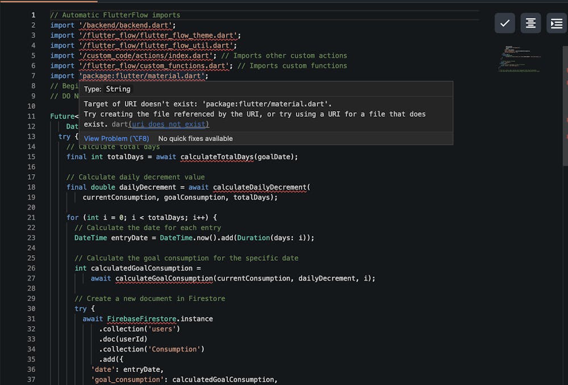Click the code minimap preview
This screenshot has height=385, width=568.
pos(520,58)
